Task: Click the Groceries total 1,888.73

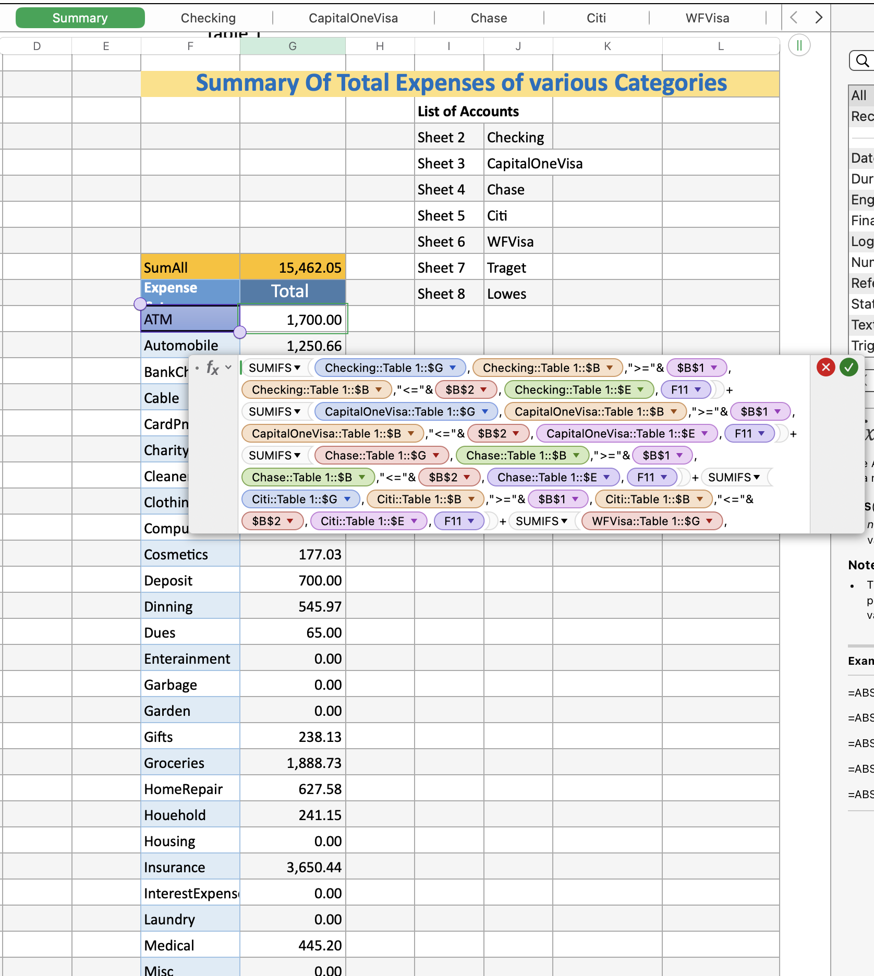Action: coord(293,762)
